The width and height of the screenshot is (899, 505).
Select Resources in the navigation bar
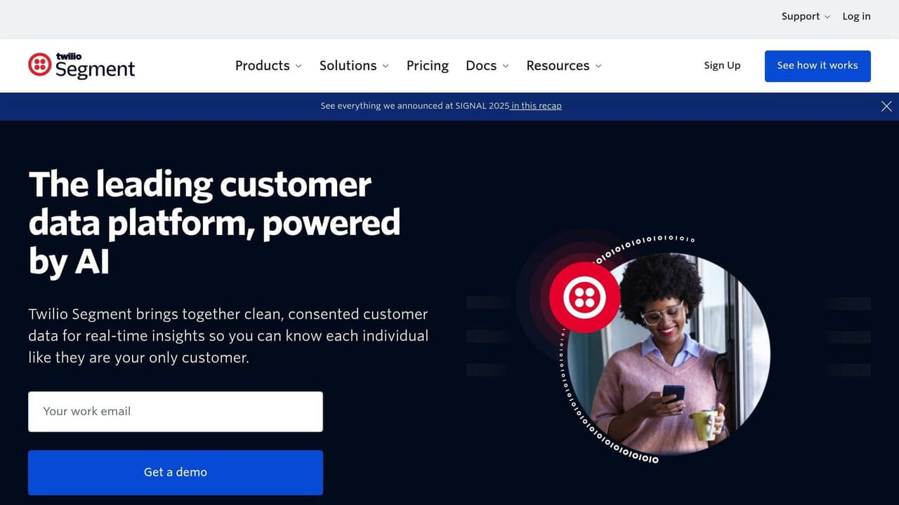tap(558, 65)
